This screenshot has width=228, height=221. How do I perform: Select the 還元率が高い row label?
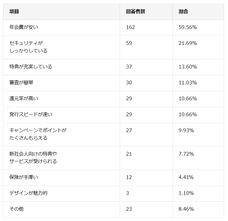click(24, 99)
